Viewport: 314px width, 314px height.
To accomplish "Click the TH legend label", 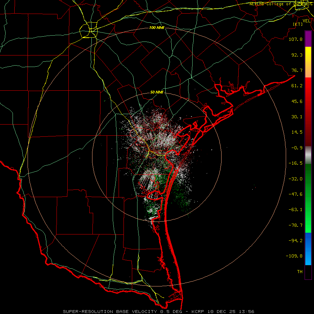I will click(300, 272).
